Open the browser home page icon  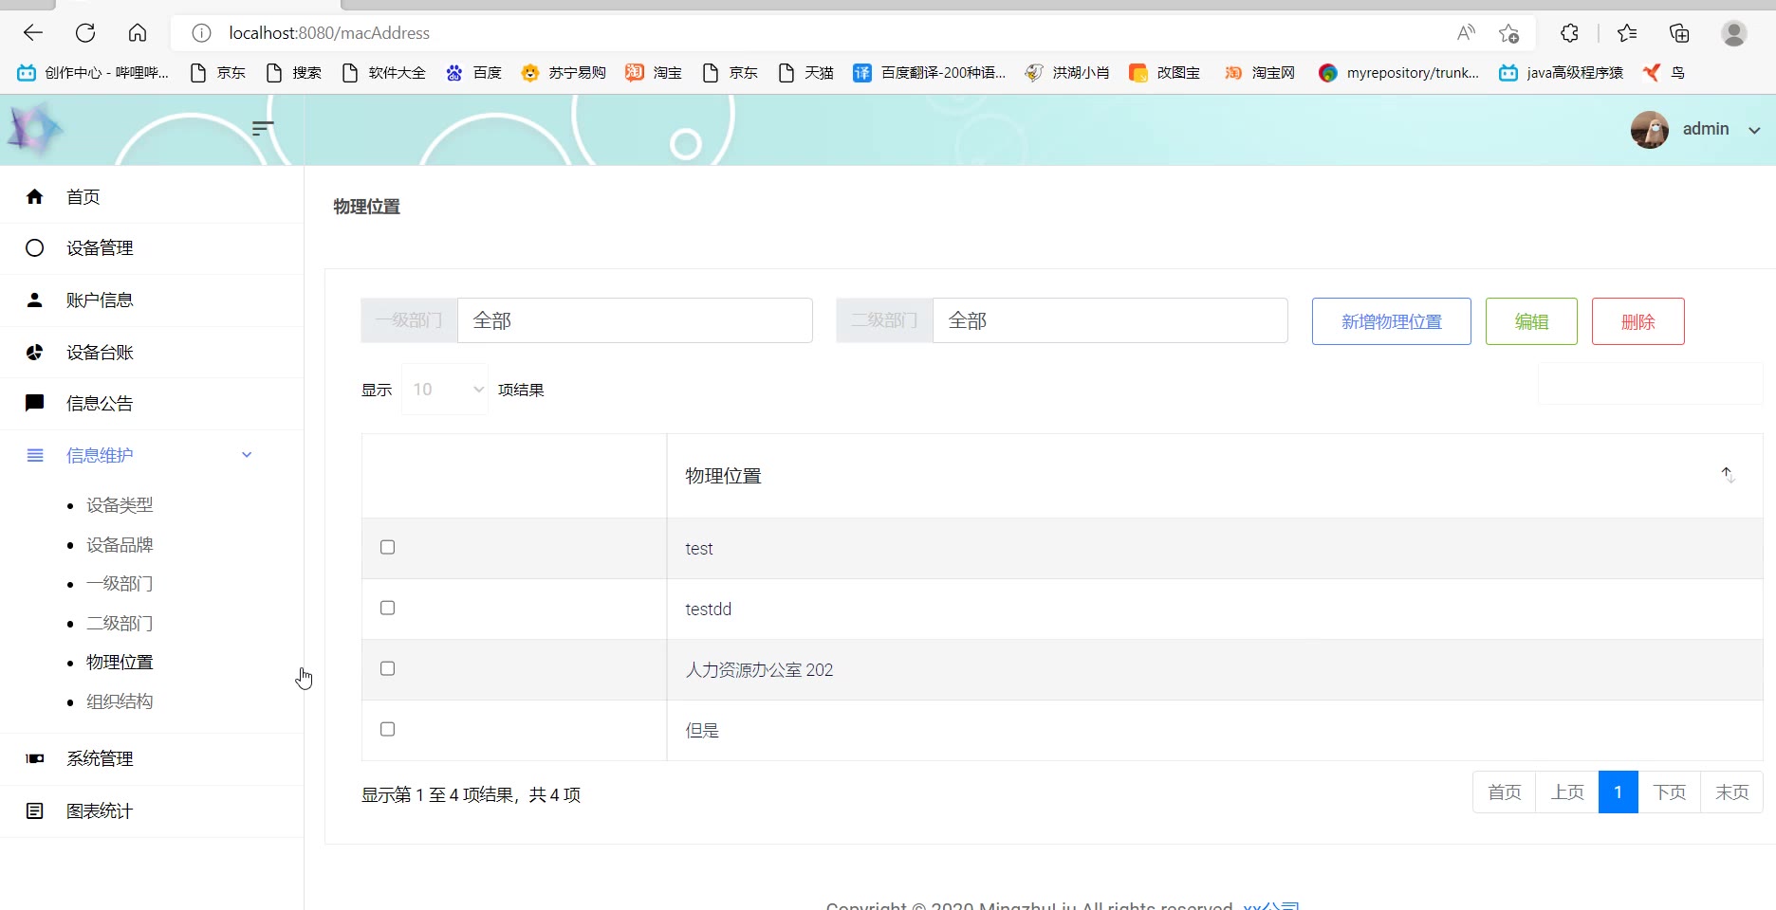138,33
